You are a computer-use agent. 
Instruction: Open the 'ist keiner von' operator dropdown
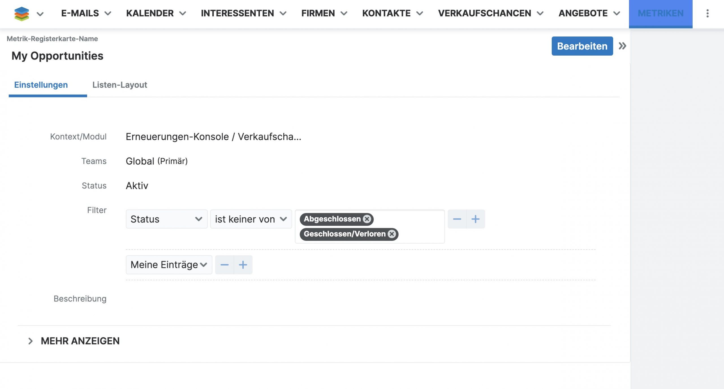click(x=251, y=219)
